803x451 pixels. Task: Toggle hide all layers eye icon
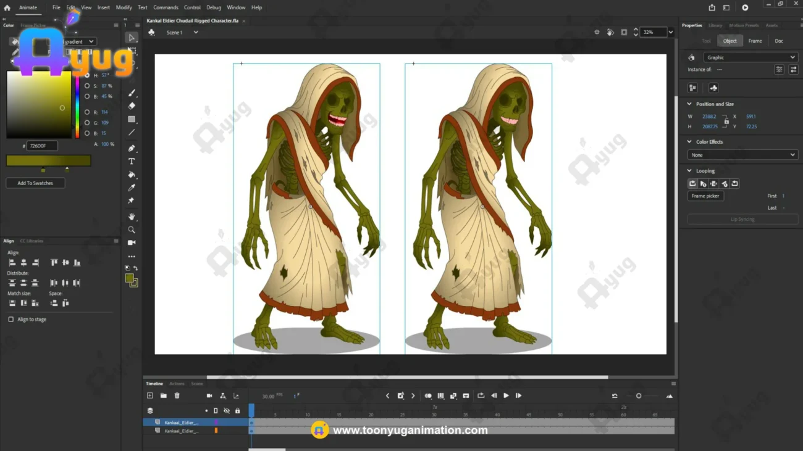pos(227,411)
